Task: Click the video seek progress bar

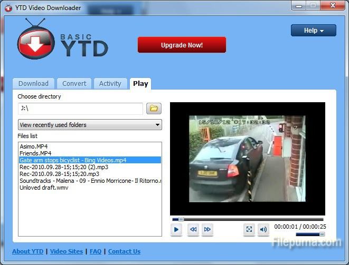Action: coord(247,219)
